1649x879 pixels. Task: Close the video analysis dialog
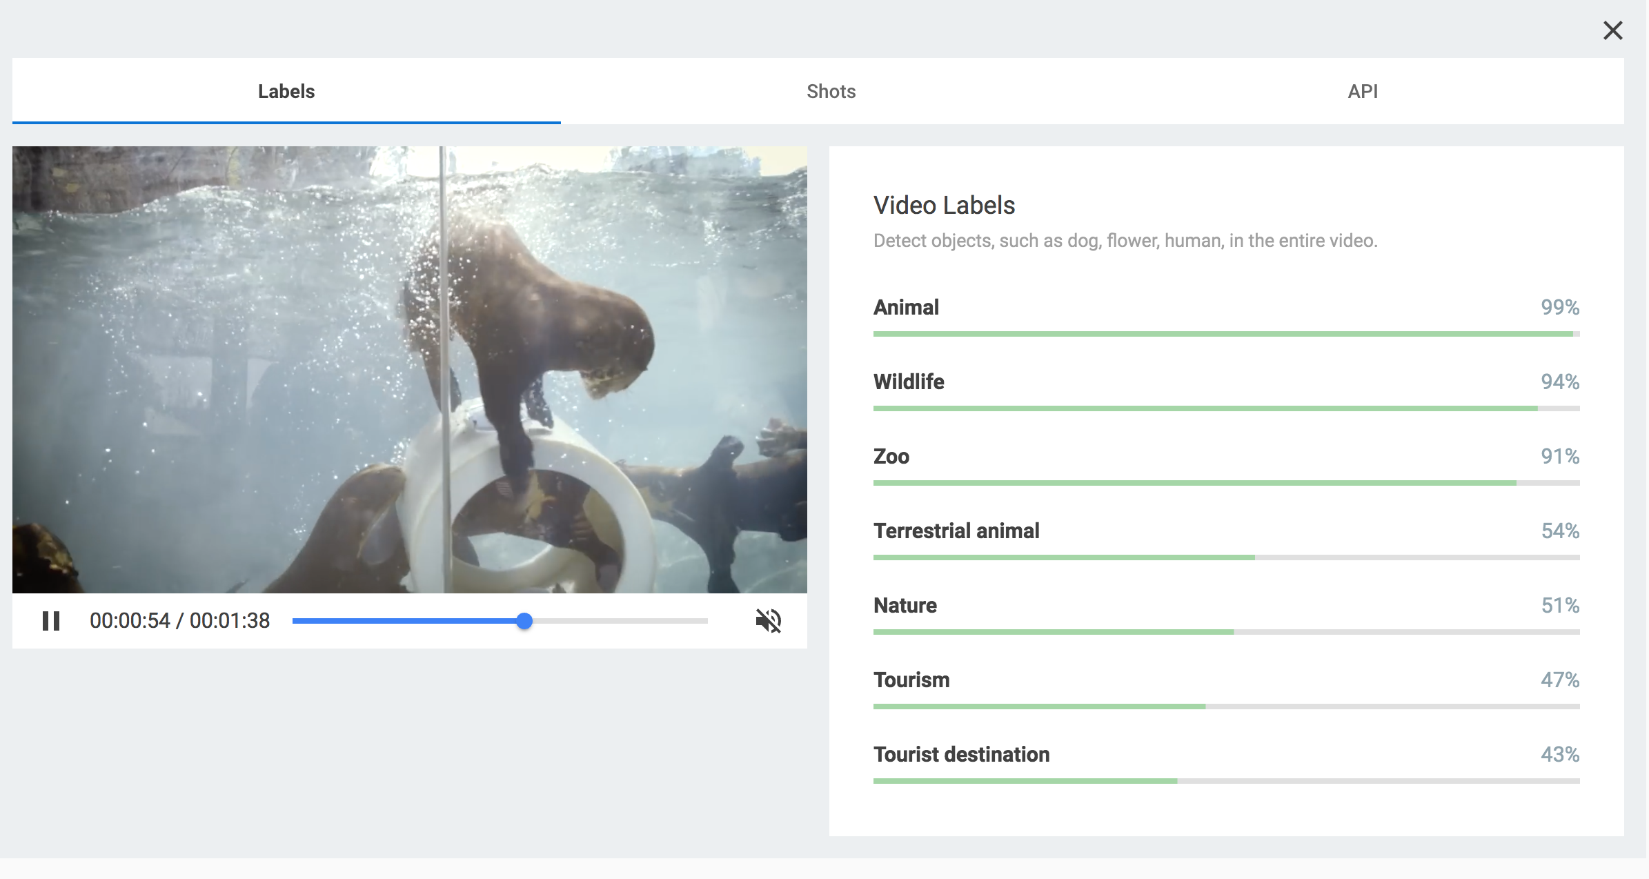[x=1612, y=30]
